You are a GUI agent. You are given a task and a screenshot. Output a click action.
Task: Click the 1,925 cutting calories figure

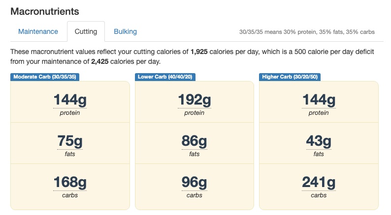coord(199,52)
